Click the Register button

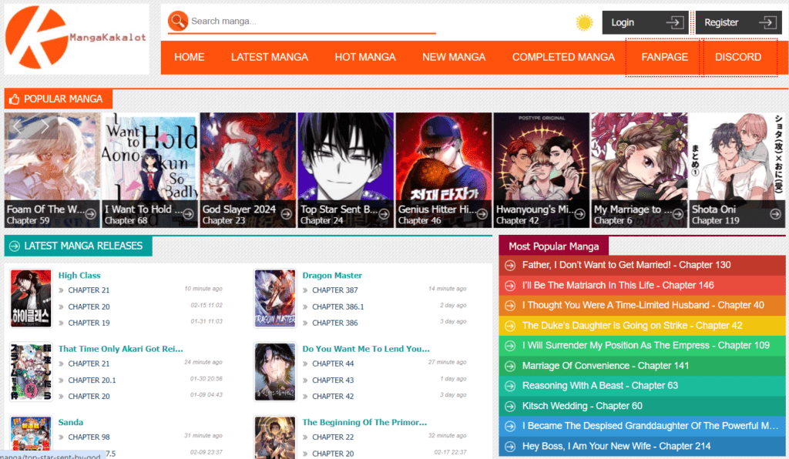point(739,22)
